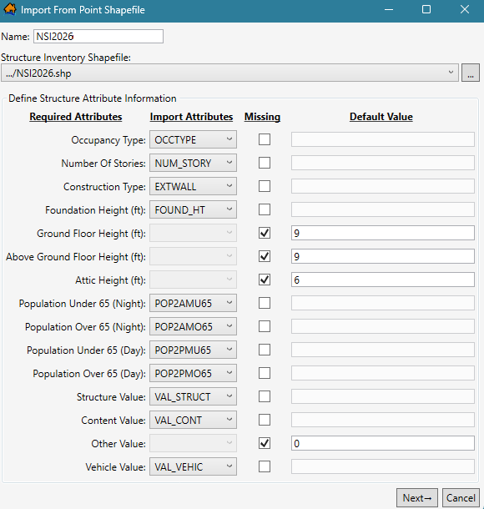Click the Other Value label
The height and width of the screenshot is (509, 484).
(x=118, y=444)
